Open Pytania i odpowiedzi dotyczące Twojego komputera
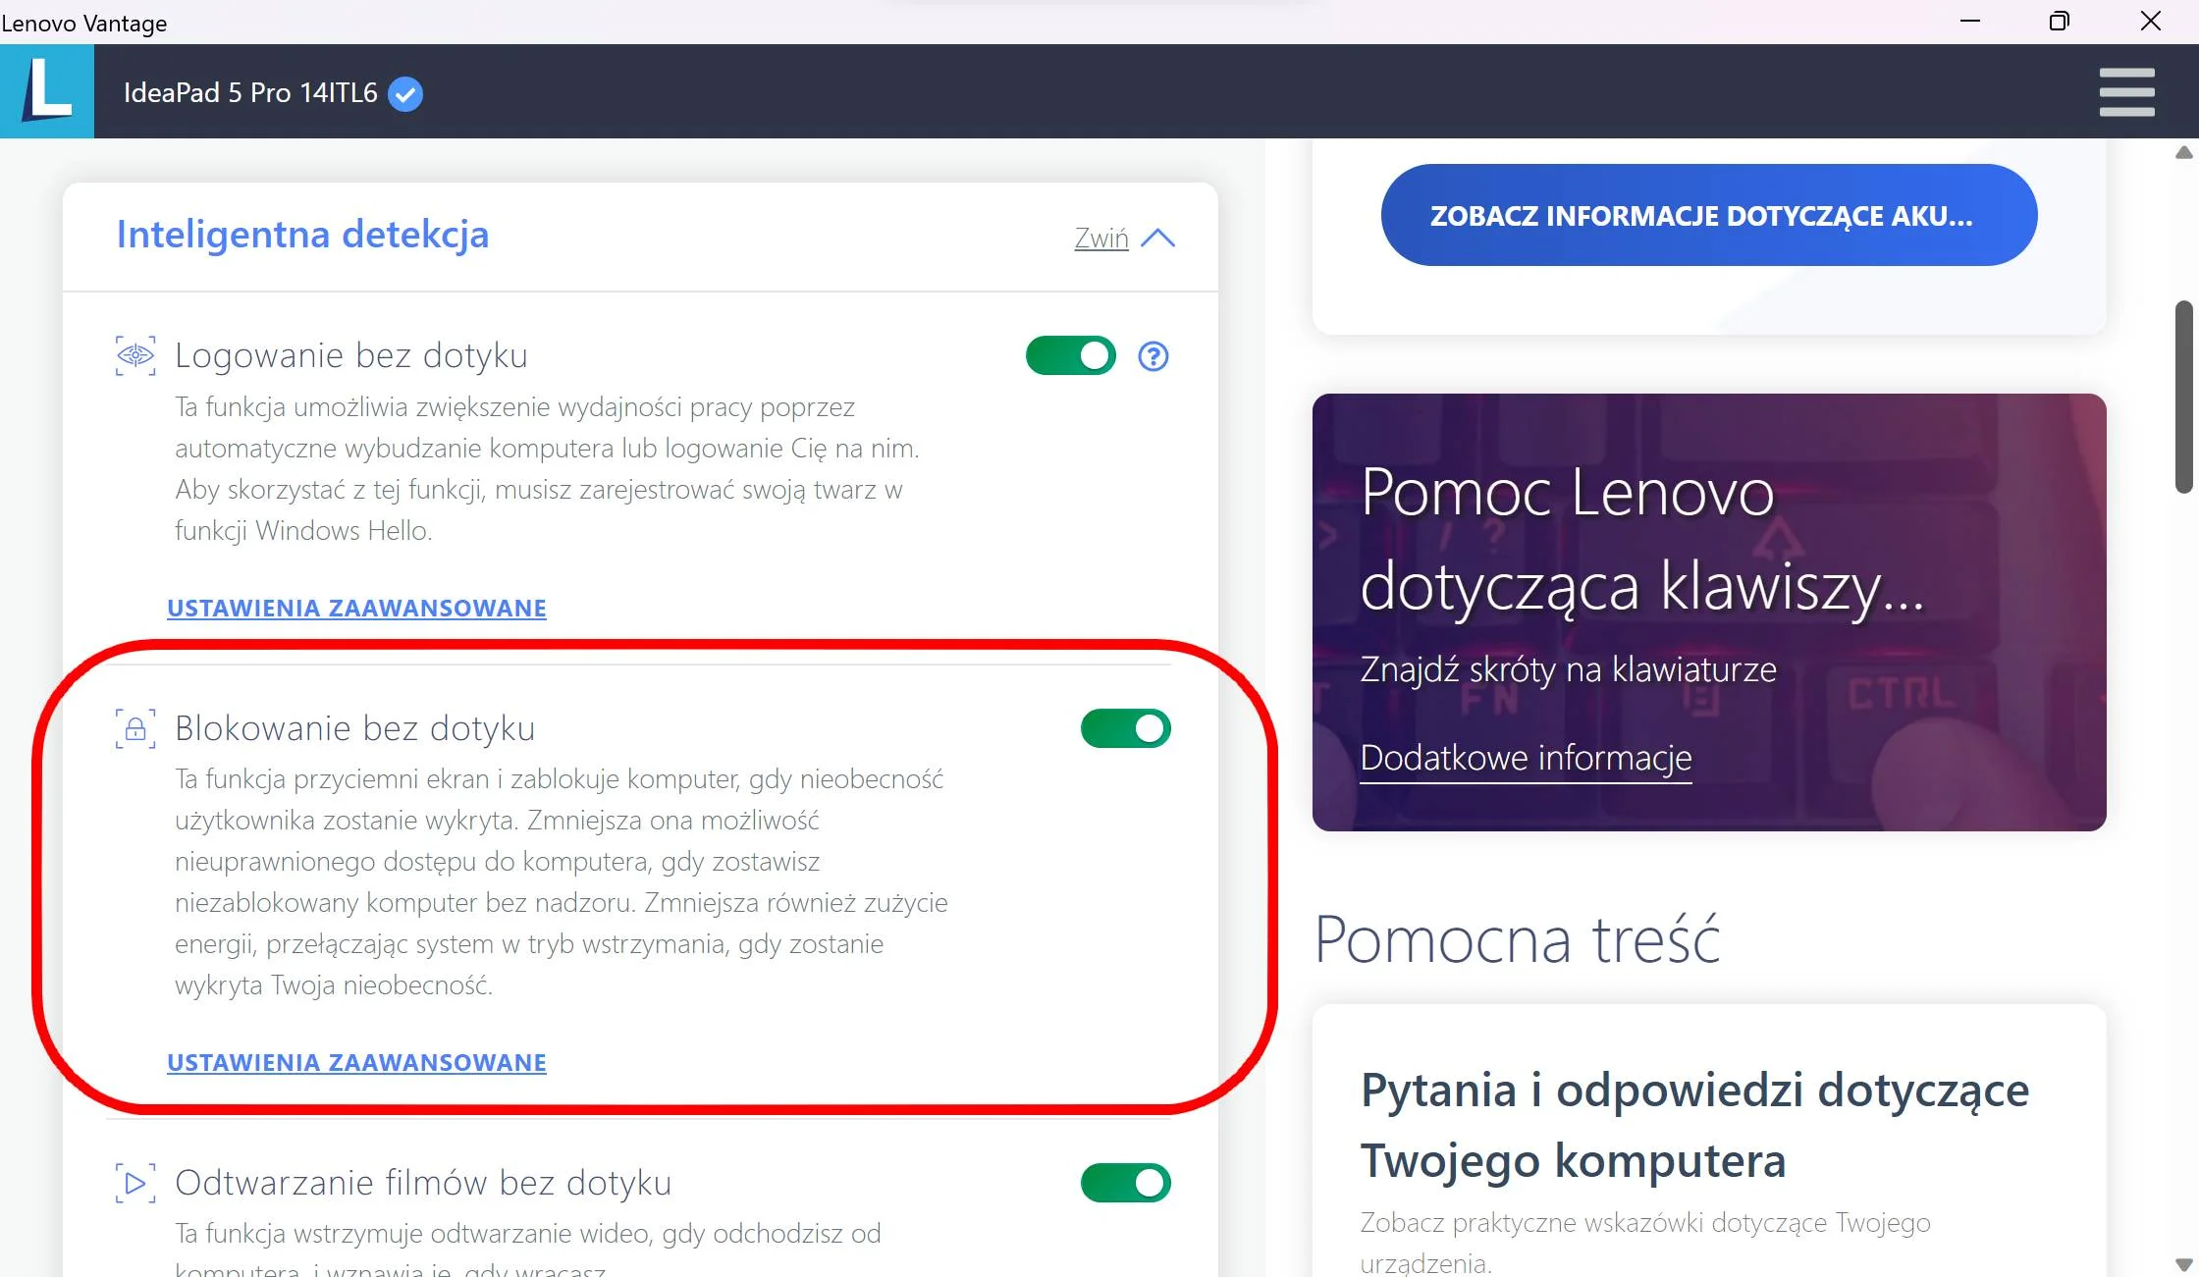The width and height of the screenshot is (2199, 1277). (x=1694, y=1125)
